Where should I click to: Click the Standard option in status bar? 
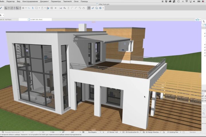pyautogui.click(x=193, y=132)
